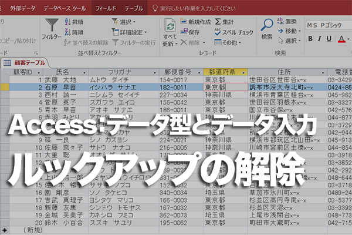
Task: Expand 住所 column filter arrow
Action: [323, 73]
